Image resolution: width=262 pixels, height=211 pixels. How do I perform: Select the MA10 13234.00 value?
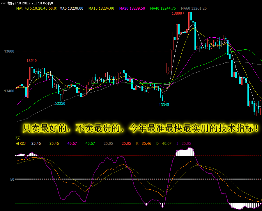pyautogui.click(x=101, y=8)
